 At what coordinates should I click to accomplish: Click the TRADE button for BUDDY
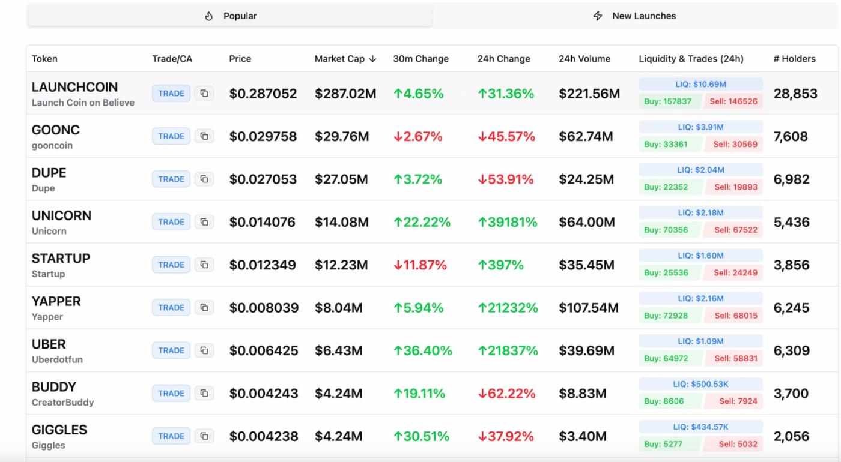171,393
